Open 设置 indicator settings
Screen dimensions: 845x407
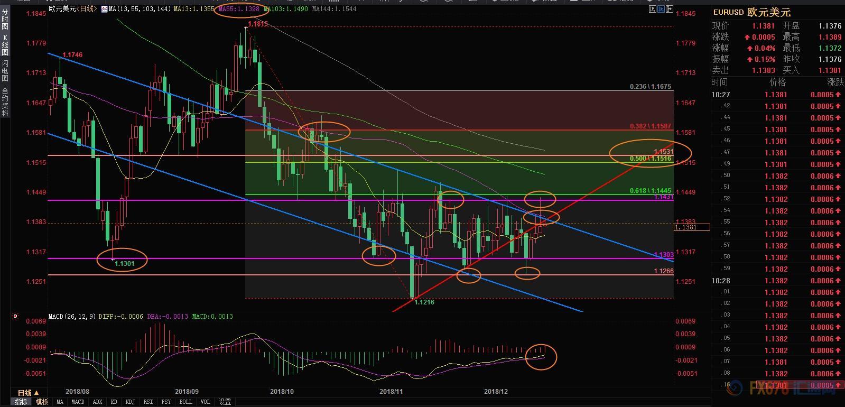pyautogui.click(x=225, y=402)
